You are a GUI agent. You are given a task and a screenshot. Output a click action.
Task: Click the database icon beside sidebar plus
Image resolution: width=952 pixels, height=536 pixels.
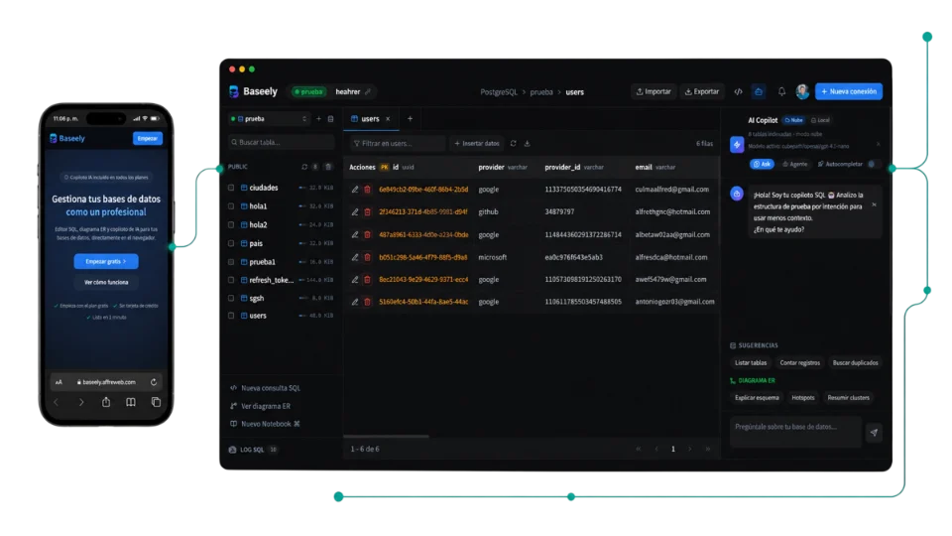(330, 119)
